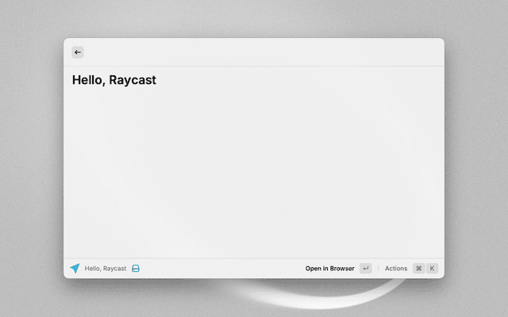Click the blue drive icon in footer
This screenshot has width=508, height=317.
click(136, 269)
